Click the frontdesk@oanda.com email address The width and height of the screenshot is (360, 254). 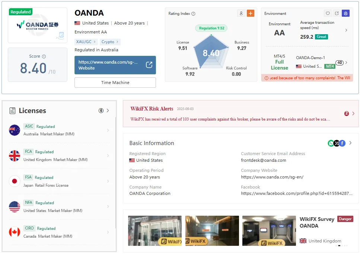point(264,160)
